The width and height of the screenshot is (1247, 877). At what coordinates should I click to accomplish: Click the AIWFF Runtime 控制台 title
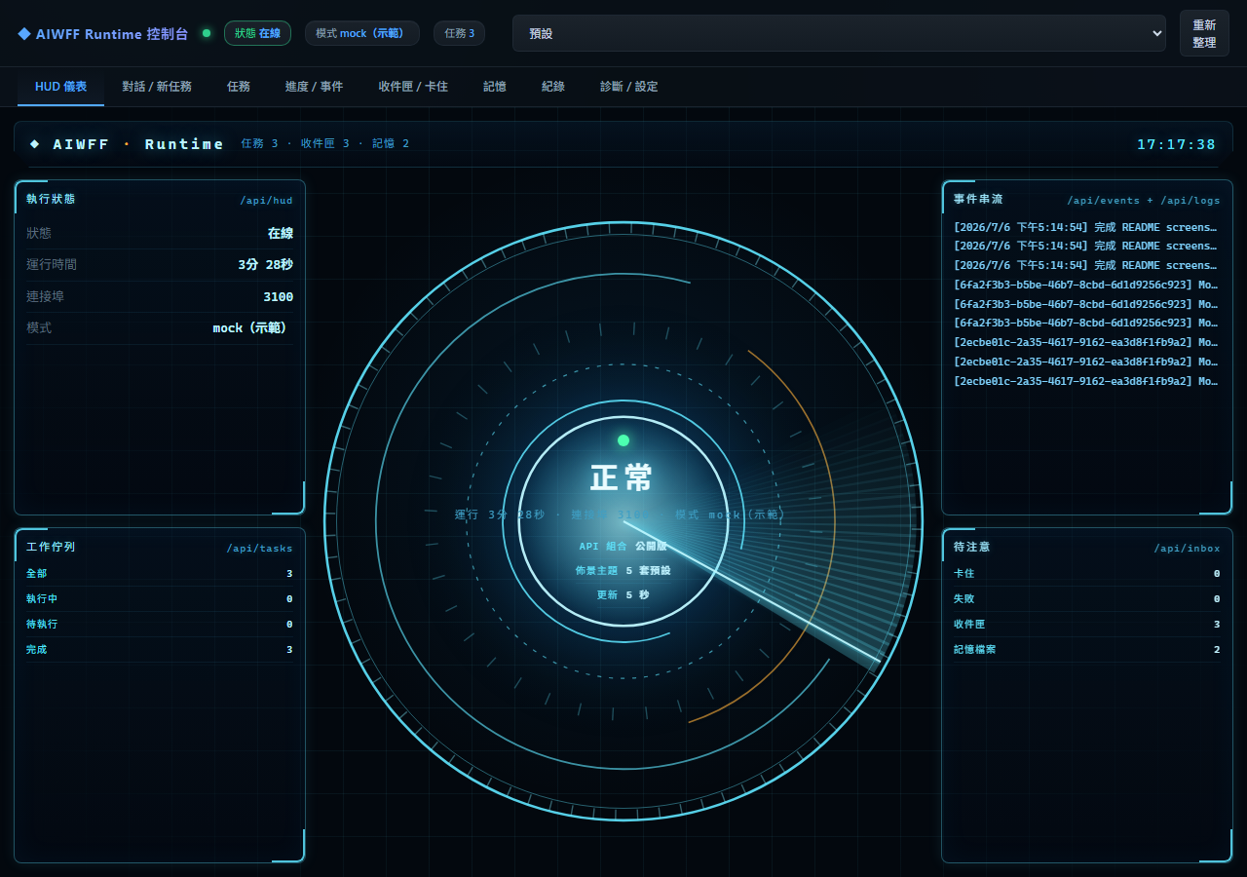pyautogui.click(x=111, y=33)
